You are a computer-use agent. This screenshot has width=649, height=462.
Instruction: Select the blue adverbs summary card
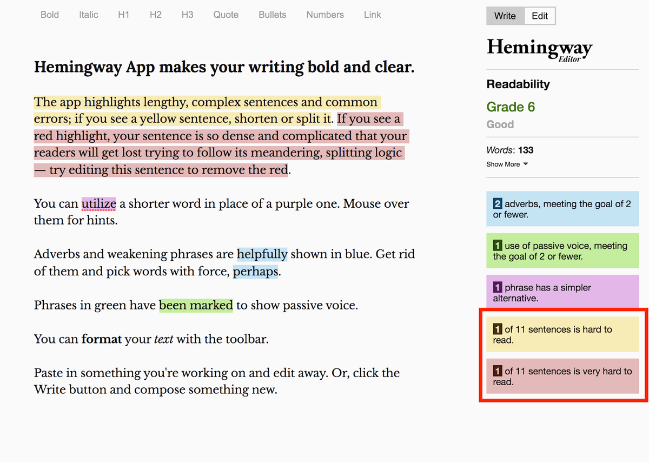[x=562, y=209]
